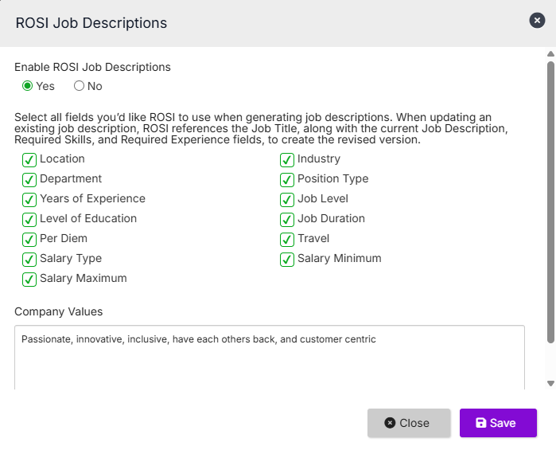Click the scrollbar down arrow
This screenshot has width=556, height=454.
coord(550,383)
